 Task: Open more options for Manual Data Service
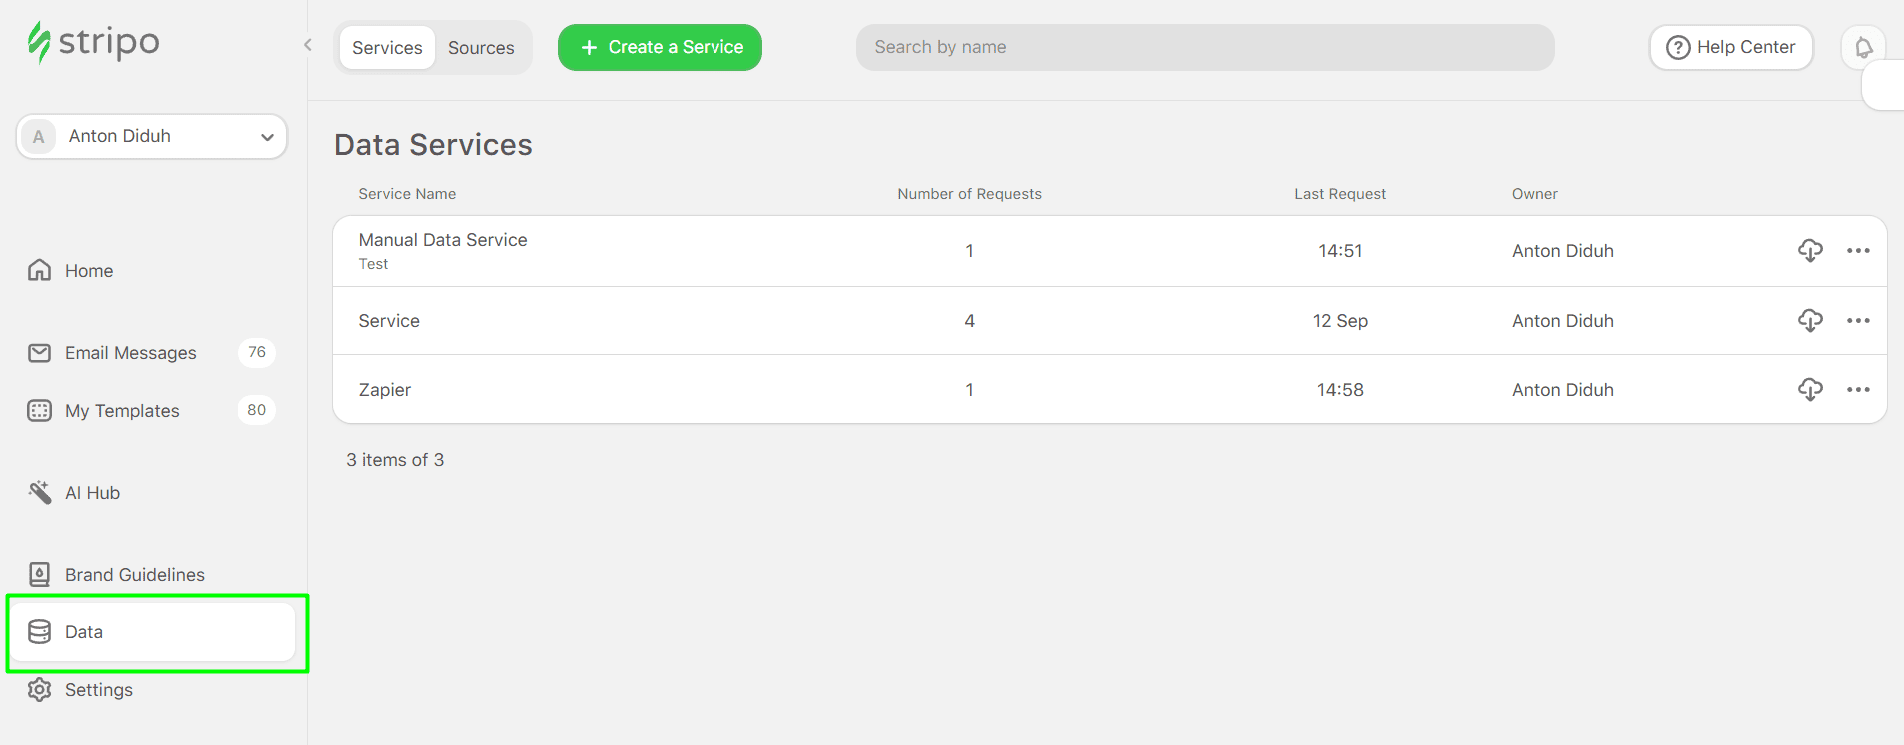[x=1858, y=251]
